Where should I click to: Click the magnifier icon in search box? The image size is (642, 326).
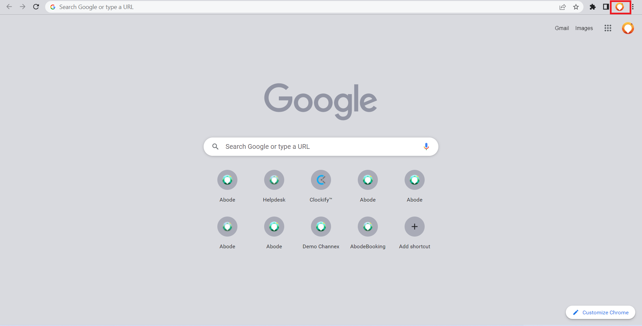pyautogui.click(x=215, y=146)
